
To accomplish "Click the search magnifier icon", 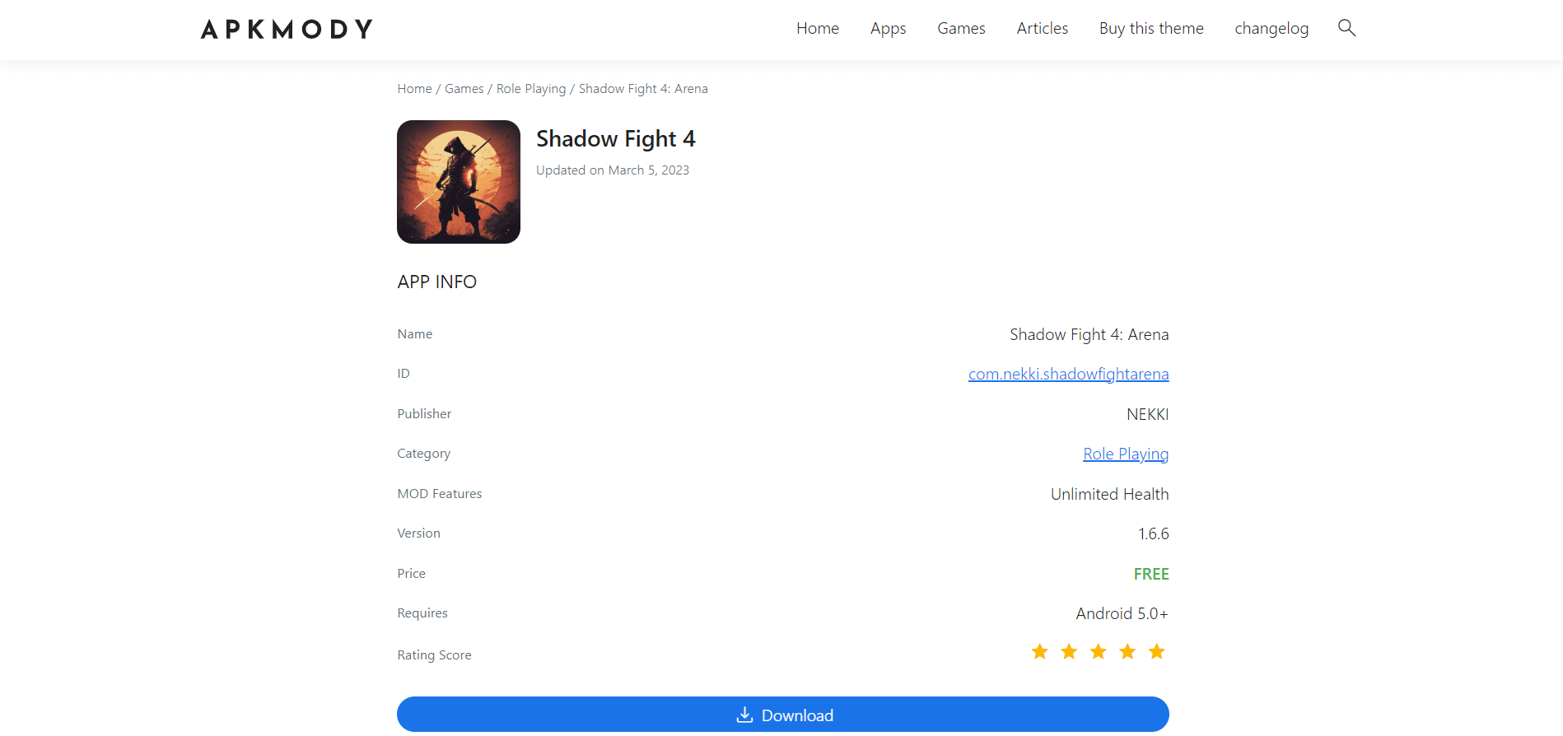I will (1346, 28).
